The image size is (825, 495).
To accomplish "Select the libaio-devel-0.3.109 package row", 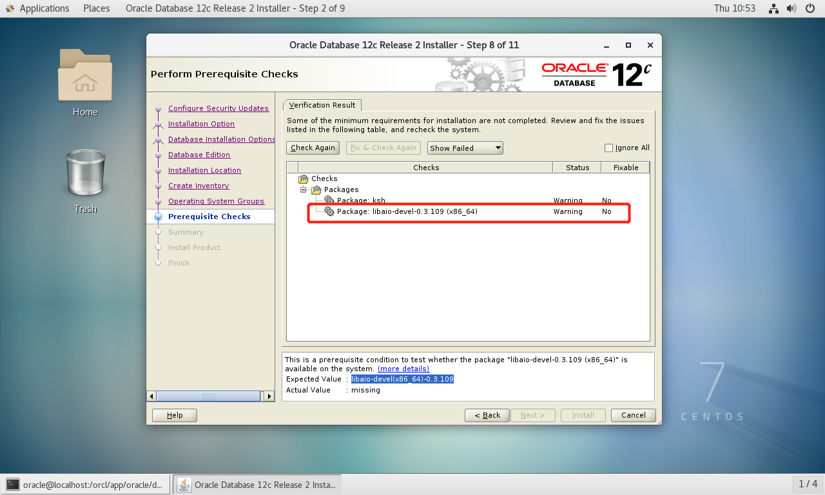I will (x=468, y=211).
